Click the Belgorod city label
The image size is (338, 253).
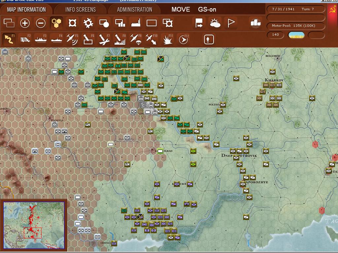[x=273, y=56]
